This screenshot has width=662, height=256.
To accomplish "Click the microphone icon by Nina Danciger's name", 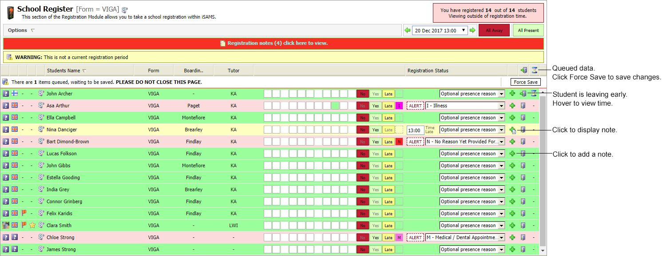I will click(41, 130).
